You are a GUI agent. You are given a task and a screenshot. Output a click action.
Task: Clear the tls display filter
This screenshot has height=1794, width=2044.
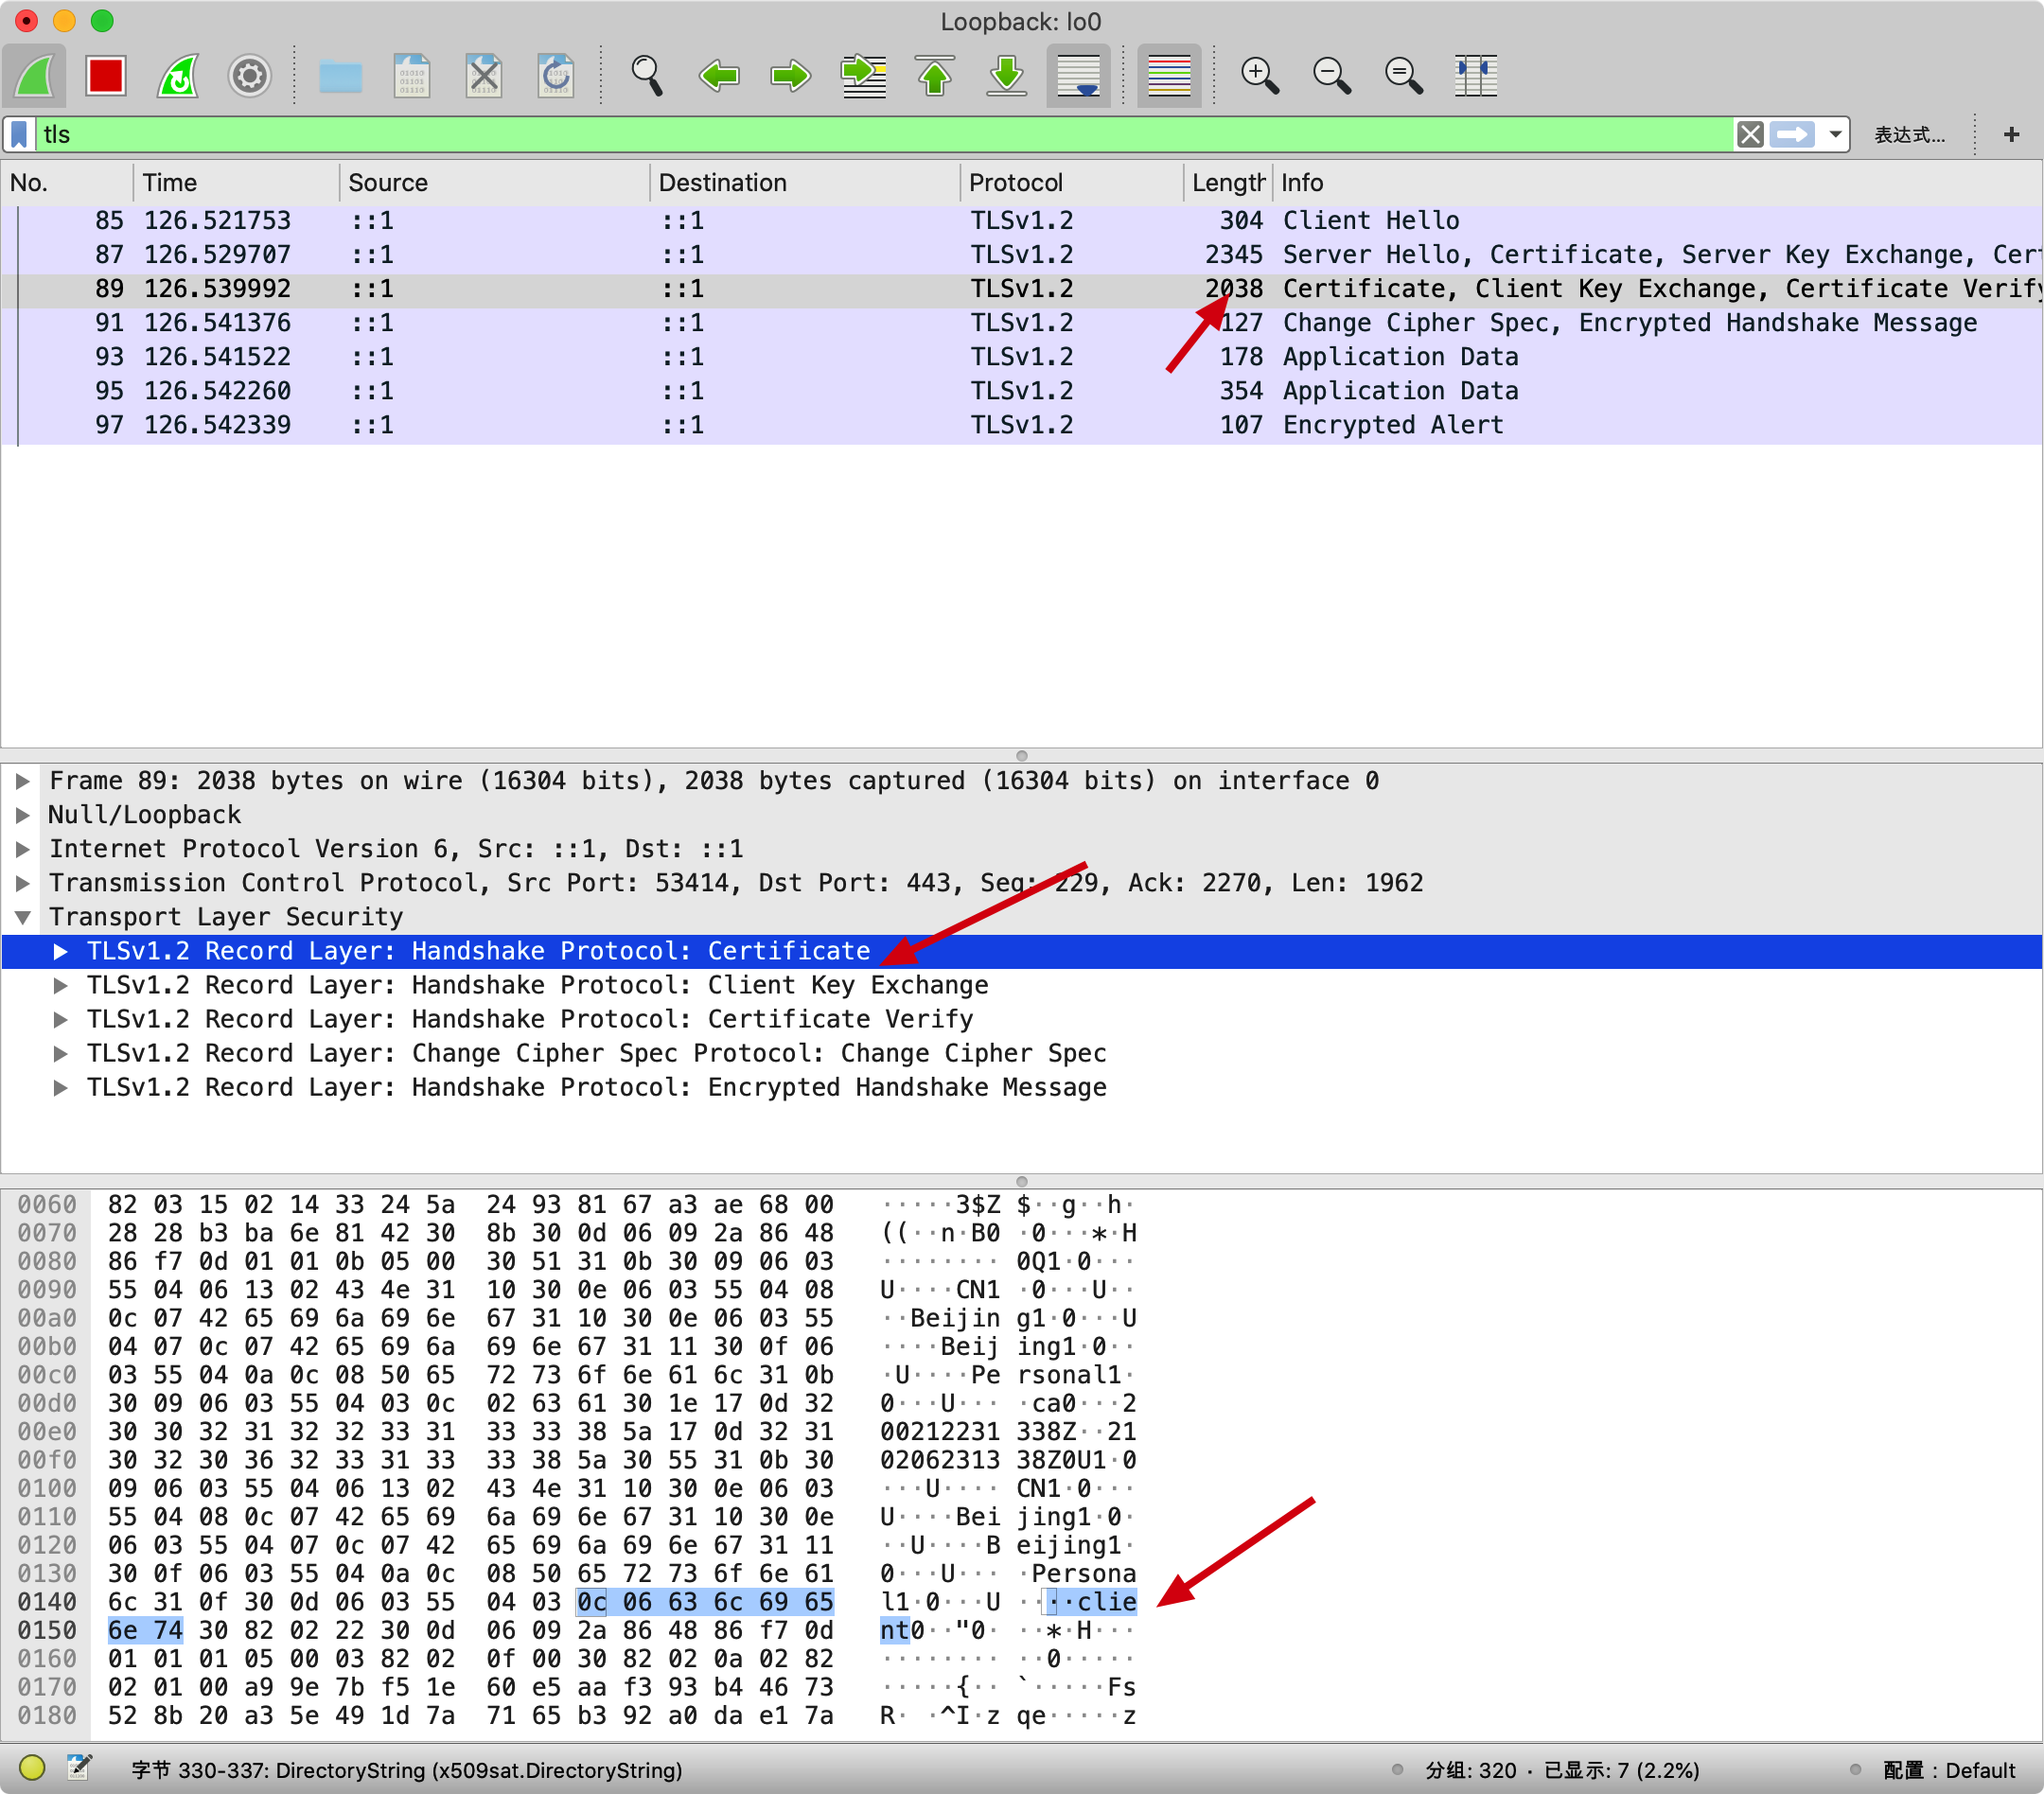[x=1750, y=134]
